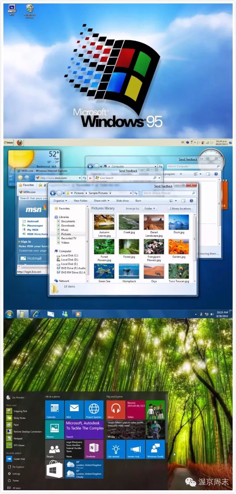This screenshot has width=236, height=494.
Task: Click the volume icon in Windows 7 tray
Action: tap(212, 314)
